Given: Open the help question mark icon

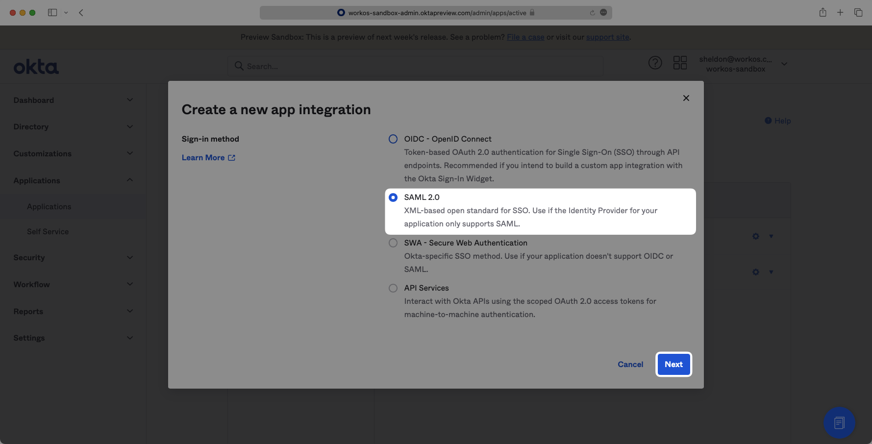Looking at the screenshot, I should click(655, 63).
